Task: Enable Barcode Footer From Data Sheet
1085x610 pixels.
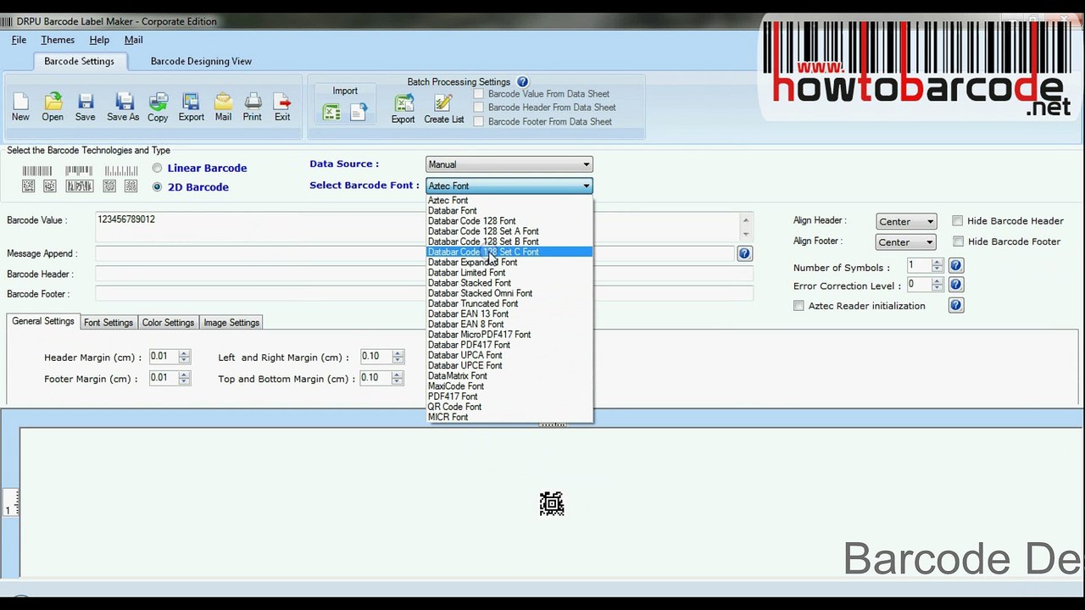Action: click(x=479, y=121)
